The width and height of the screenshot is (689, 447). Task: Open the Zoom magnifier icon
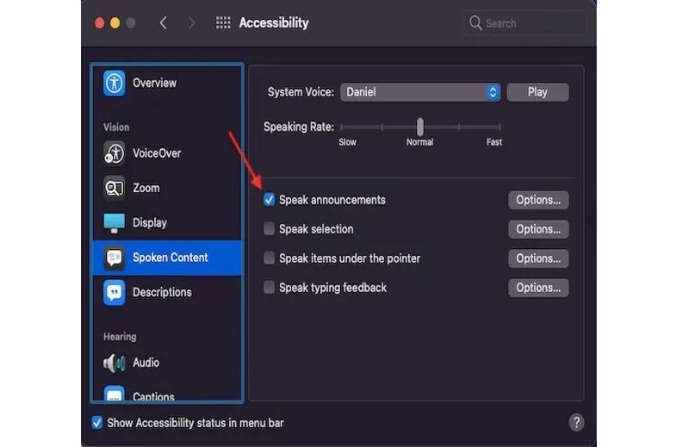pyautogui.click(x=115, y=188)
